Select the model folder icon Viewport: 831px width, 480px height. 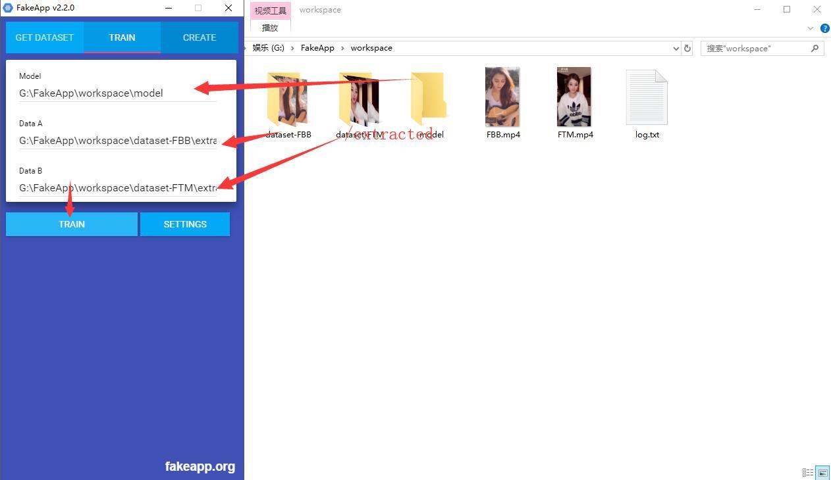429,99
